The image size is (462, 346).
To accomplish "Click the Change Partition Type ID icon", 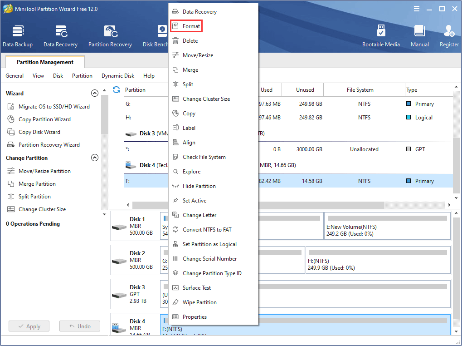I will click(x=175, y=273).
